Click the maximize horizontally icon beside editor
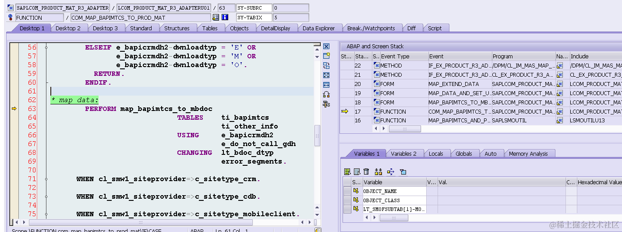The width and height of the screenshot is (622, 232). click(x=326, y=85)
